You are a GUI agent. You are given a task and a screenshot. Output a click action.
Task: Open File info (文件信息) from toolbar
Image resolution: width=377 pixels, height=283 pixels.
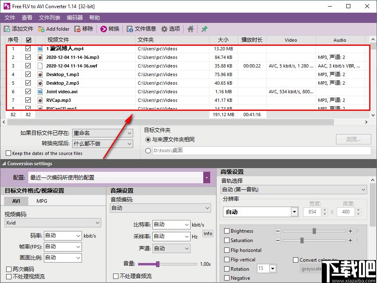click(141, 29)
